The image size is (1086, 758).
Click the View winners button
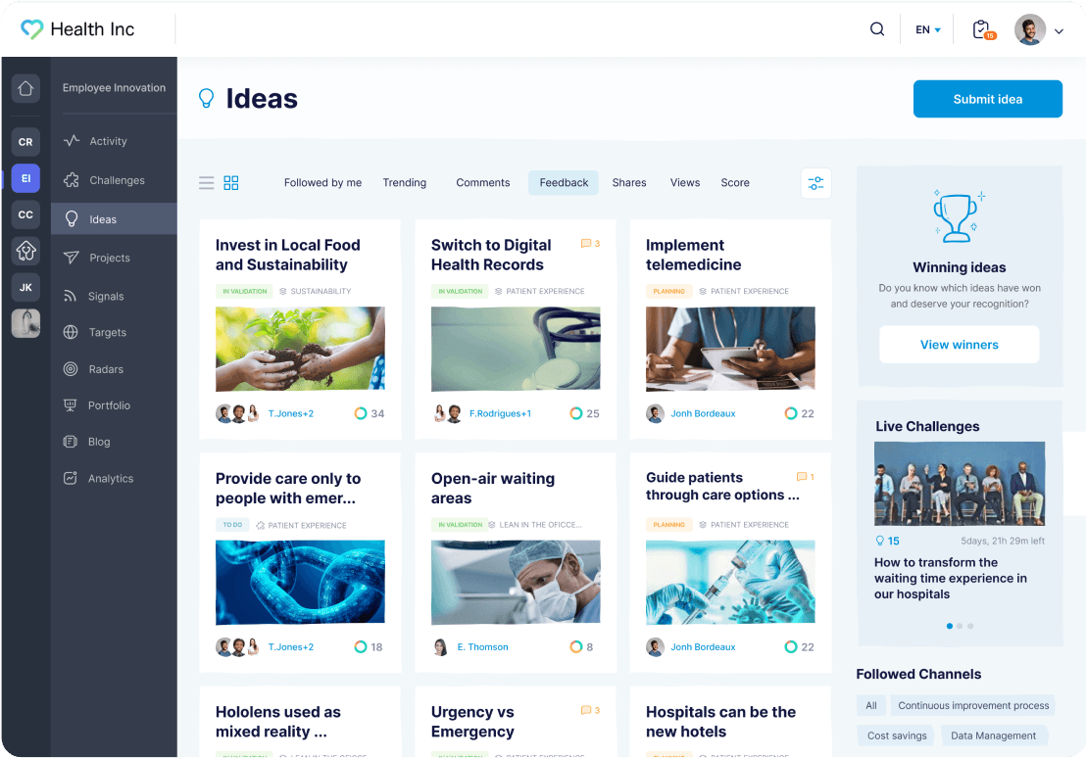pyautogui.click(x=960, y=345)
